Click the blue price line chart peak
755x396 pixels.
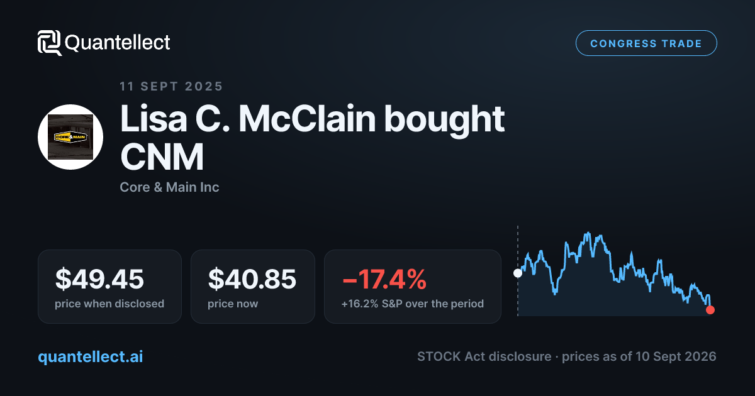point(588,235)
